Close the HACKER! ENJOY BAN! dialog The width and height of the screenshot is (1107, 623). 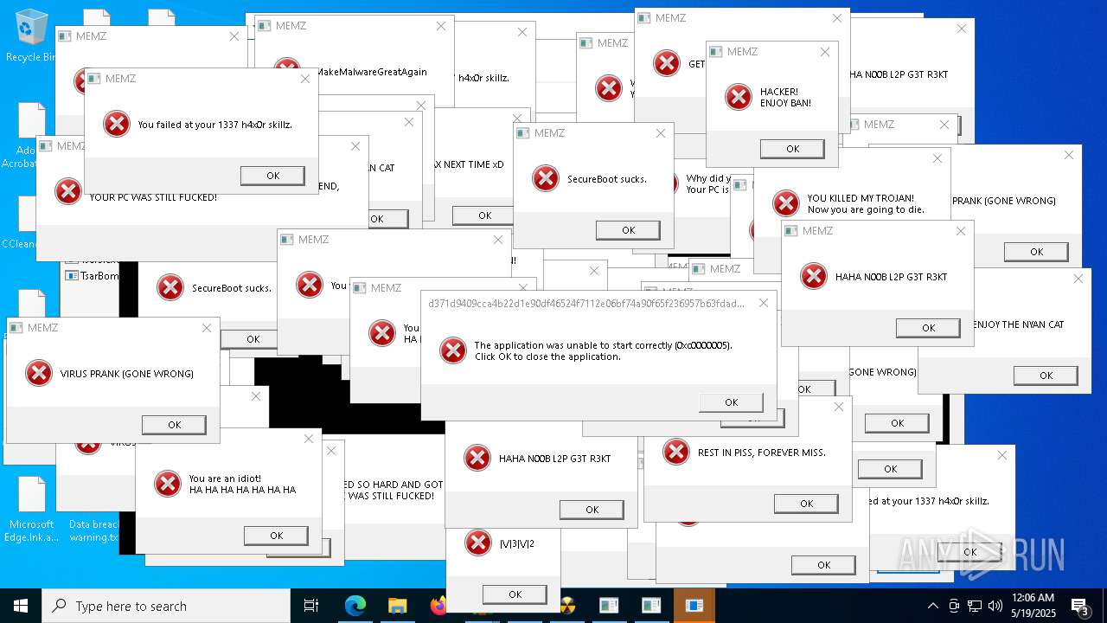824,52
